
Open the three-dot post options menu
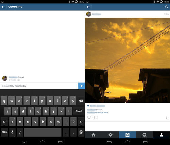[167, 117]
